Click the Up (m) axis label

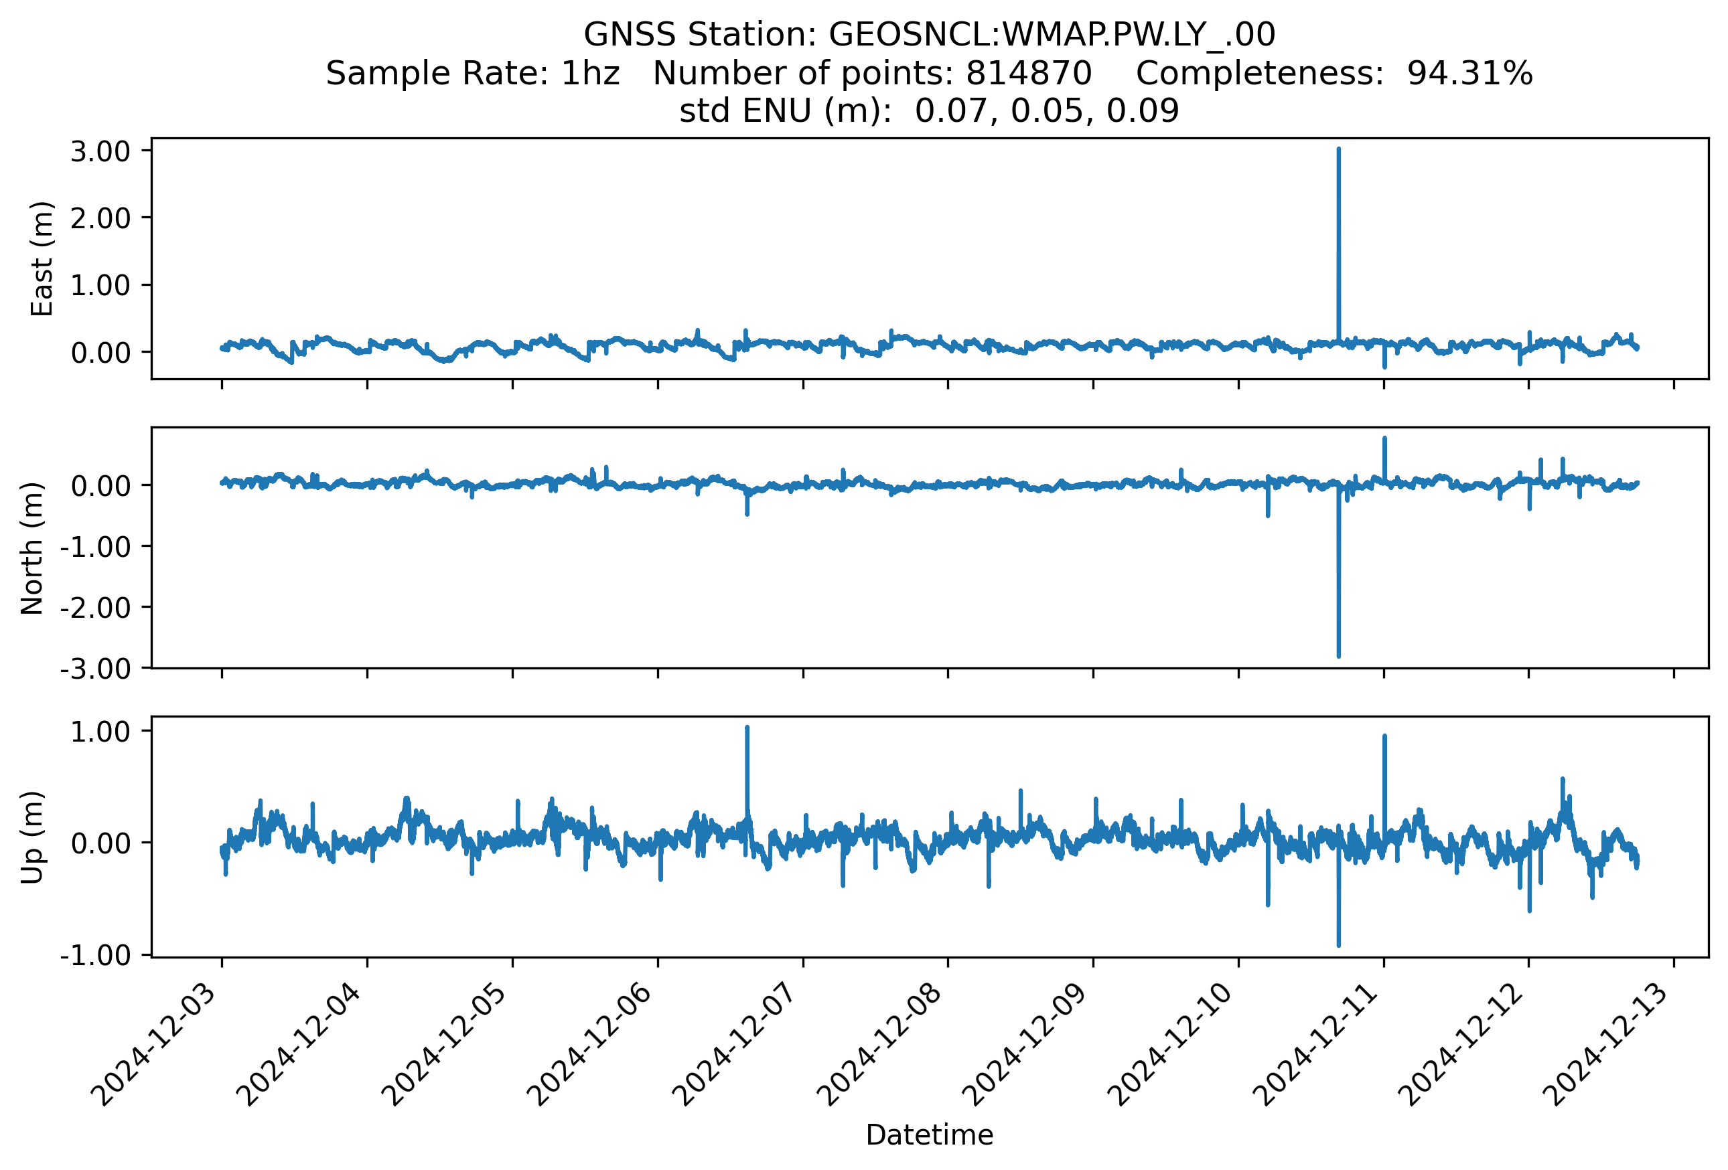click(x=32, y=837)
